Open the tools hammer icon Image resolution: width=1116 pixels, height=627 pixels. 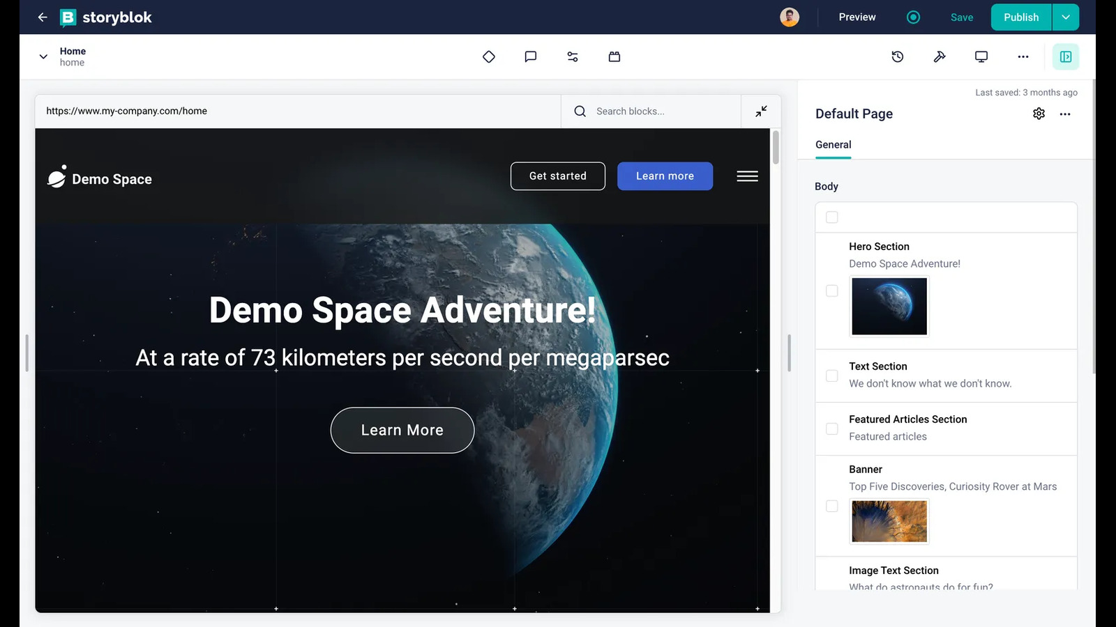(940, 56)
